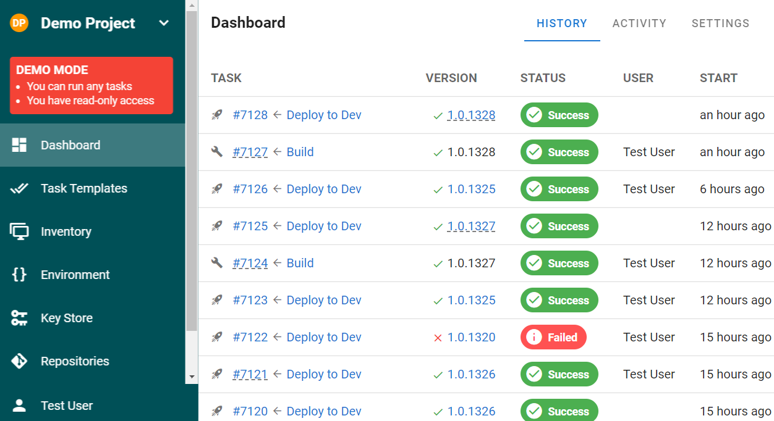Open the Inventory section
The height and width of the screenshot is (421, 774).
point(66,231)
